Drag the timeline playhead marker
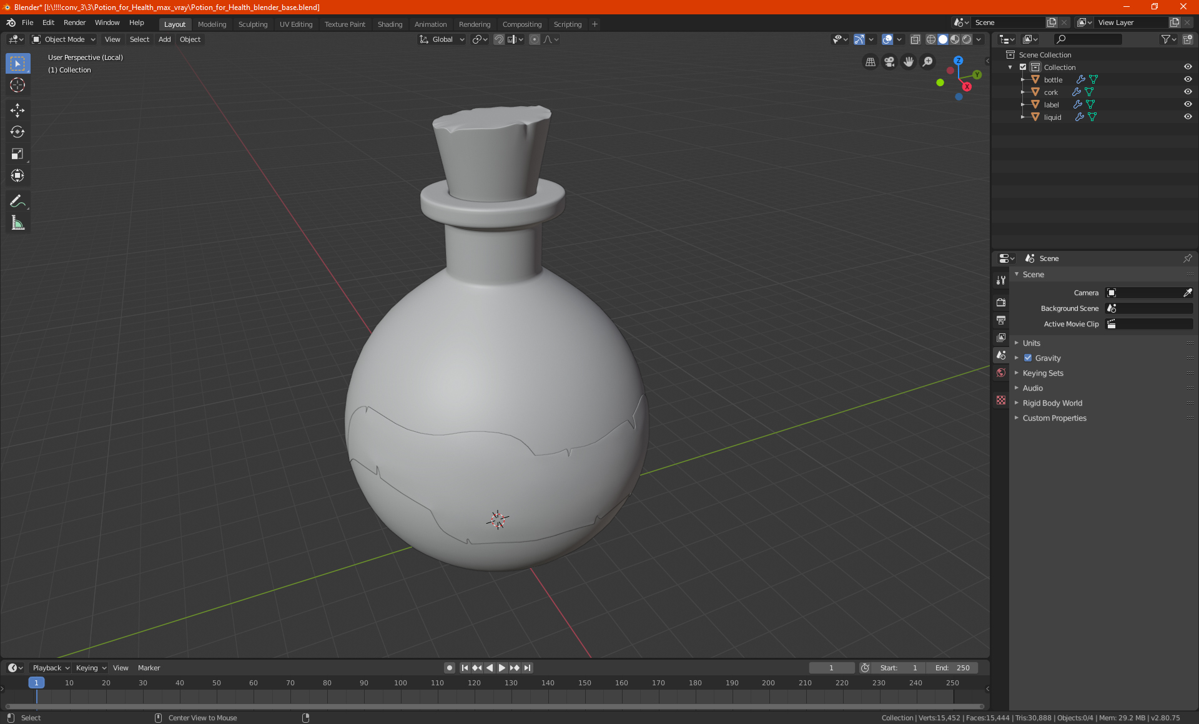The height and width of the screenshot is (724, 1199). (x=36, y=683)
